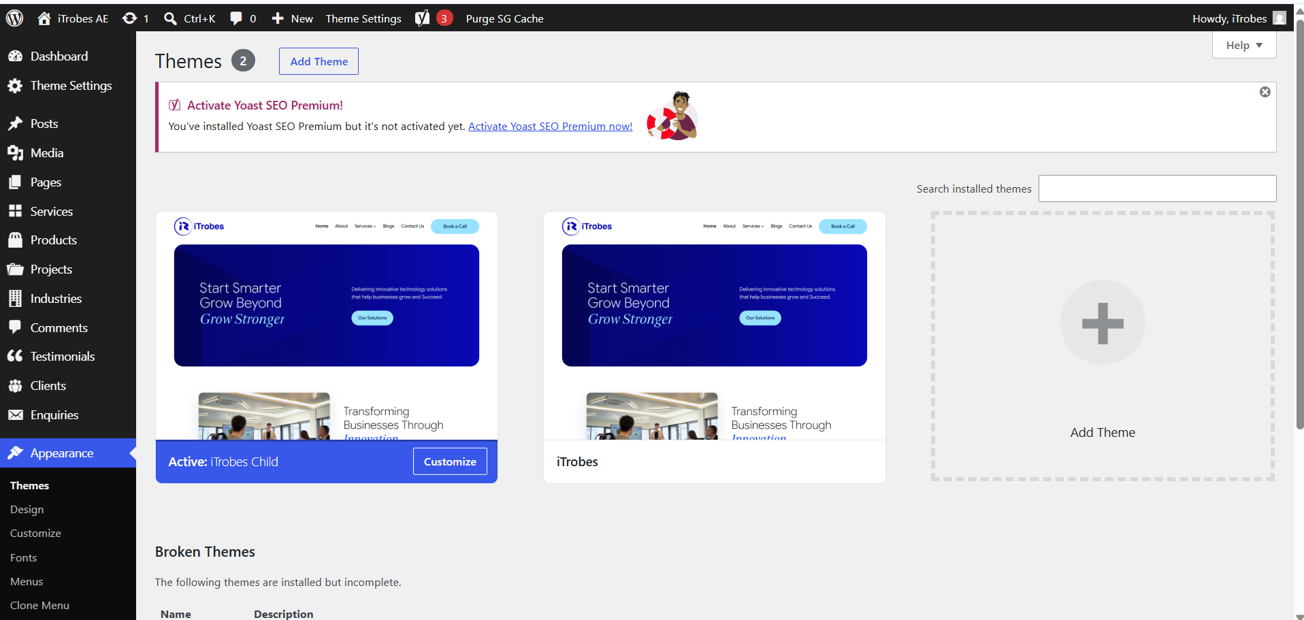Image resolution: width=1304 pixels, height=620 pixels.
Task: Click the Dashboard gauge icon
Action: 15,56
